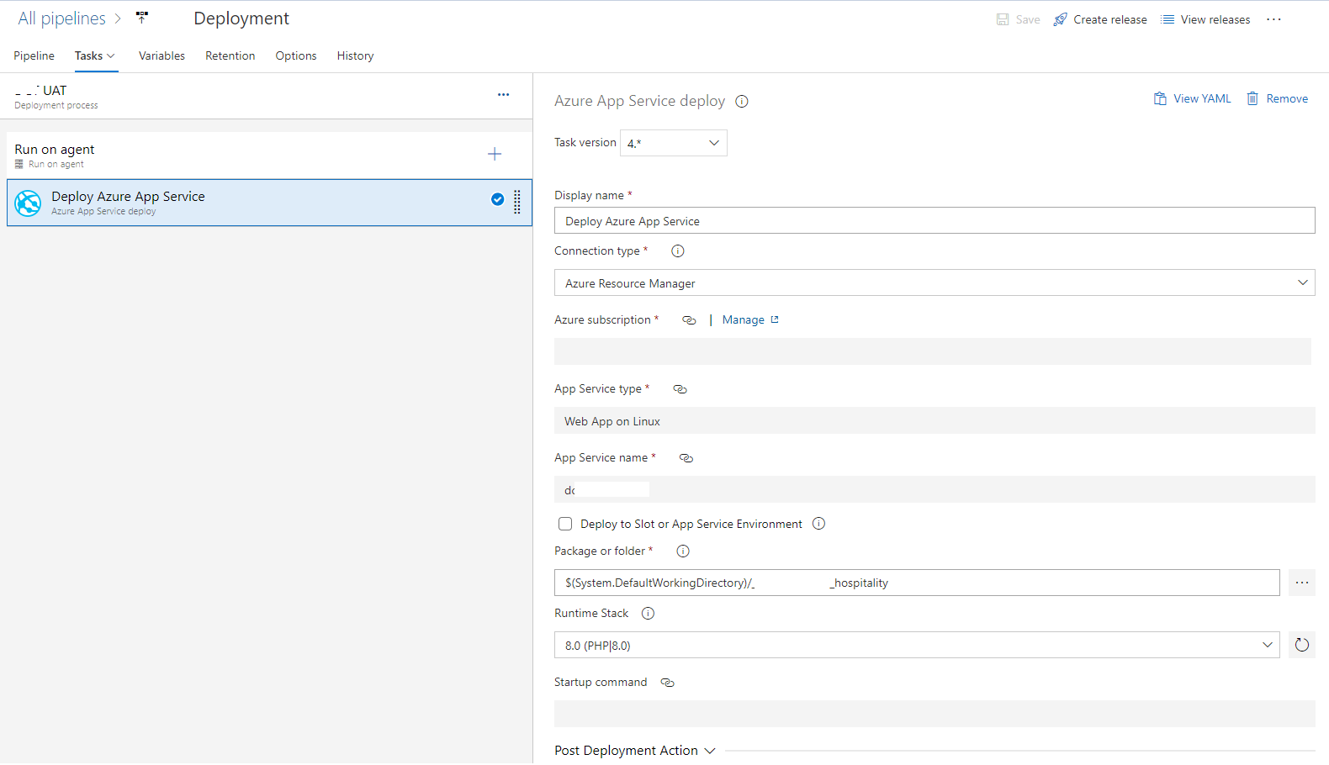Click the View releases list icon
The width and height of the screenshot is (1329, 765).
tap(1168, 19)
